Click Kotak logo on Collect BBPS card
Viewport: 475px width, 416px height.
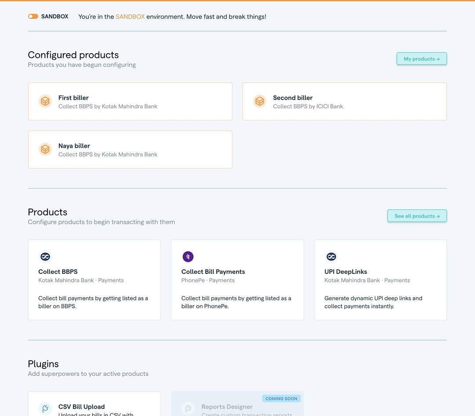tap(45, 257)
